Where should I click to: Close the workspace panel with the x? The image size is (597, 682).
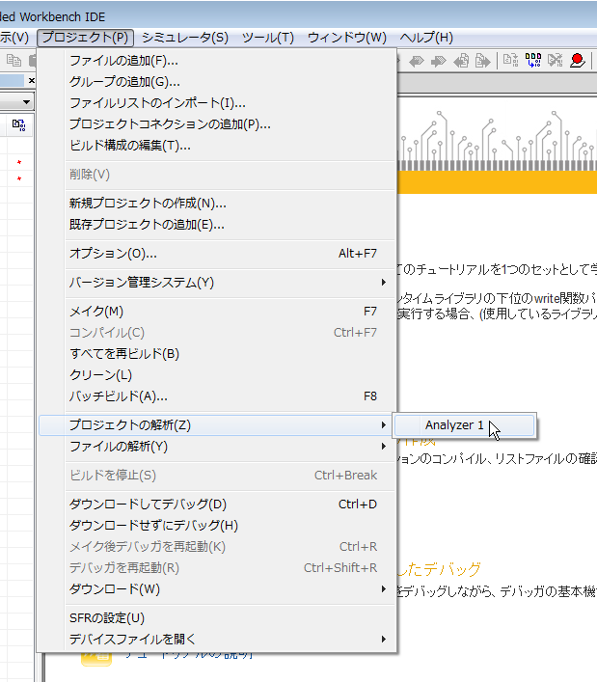[x=31, y=80]
